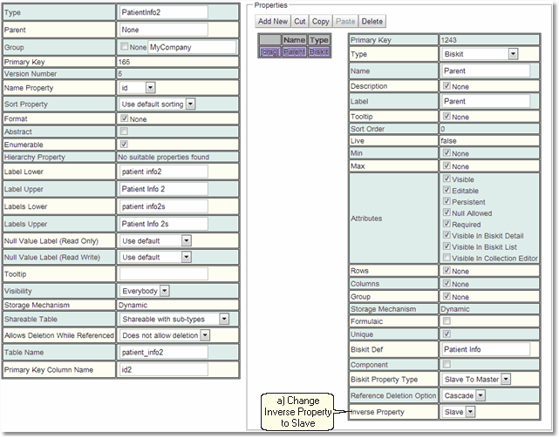This screenshot has height=438, width=559.
Task: Uncheck the Required attribute checkbox
Action: (447, 224)
